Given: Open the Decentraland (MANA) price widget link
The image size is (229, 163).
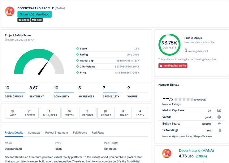Looking at the screenshot, I should click(196, 150).
